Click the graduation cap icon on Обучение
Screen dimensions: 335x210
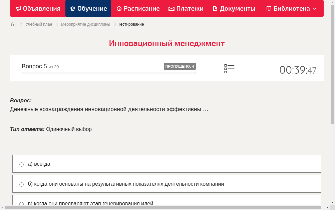point(73,8)
